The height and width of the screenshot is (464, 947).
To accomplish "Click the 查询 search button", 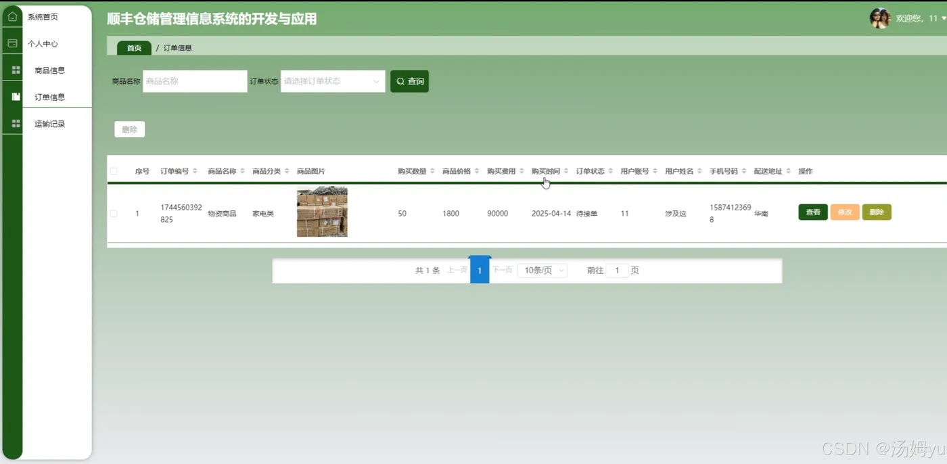I will (409, 81).
